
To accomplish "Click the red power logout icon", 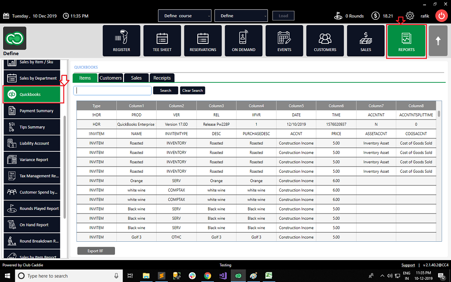I will 442,16.
